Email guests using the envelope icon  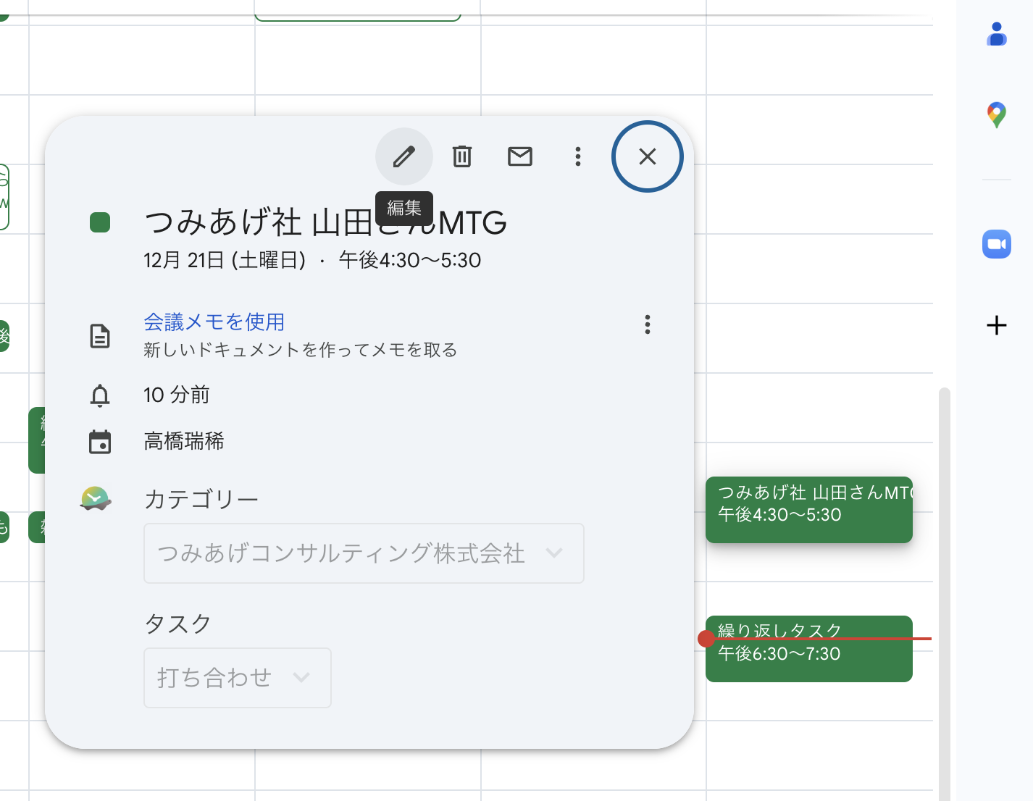(x=519, y=156)
